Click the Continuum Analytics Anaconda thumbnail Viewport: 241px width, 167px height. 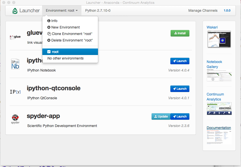coord(219,108)
